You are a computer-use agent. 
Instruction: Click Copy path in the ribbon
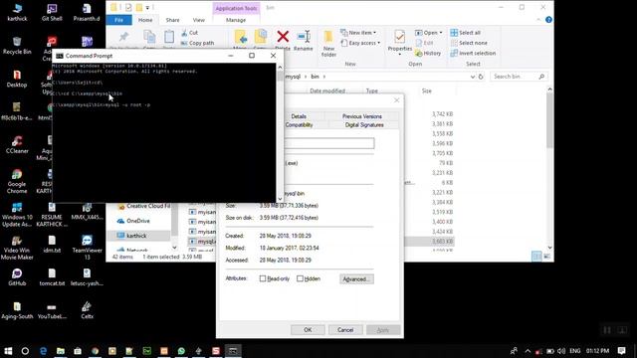pos(197,43)
